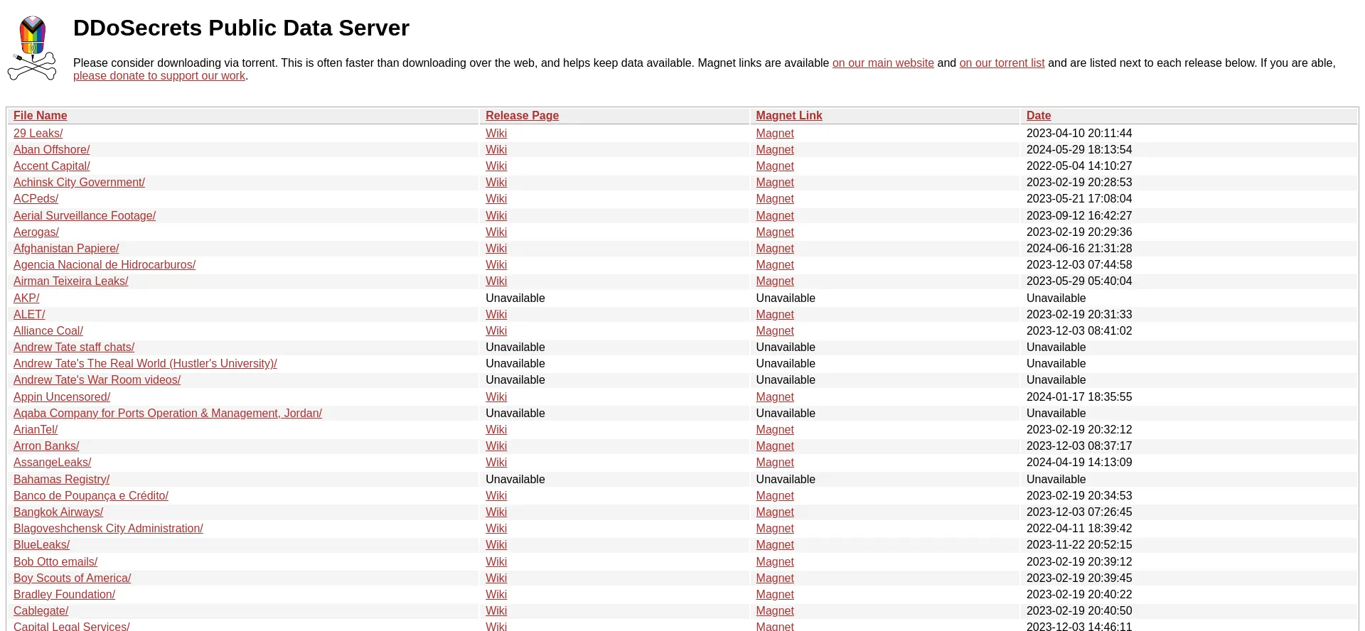
Task: Click Magnet link for Bradley Foundation
Action: click(775, 594)
